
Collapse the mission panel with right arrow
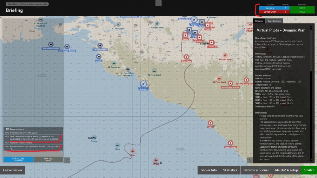pos(250,160)
